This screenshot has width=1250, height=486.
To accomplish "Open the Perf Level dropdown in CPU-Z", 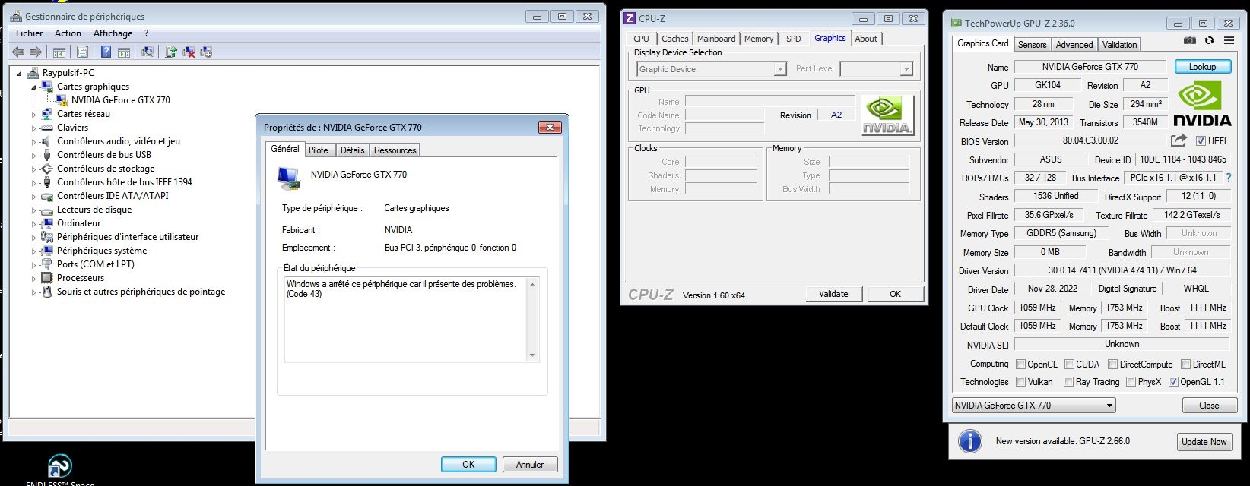I will click(876, 69).
